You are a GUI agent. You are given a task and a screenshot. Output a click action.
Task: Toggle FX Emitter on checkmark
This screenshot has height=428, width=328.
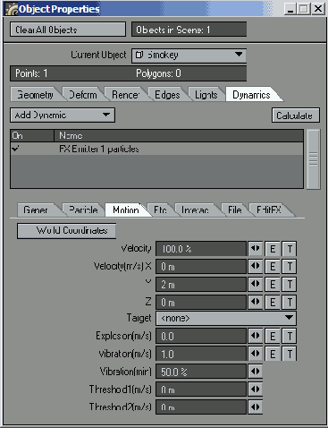[15, 149]
